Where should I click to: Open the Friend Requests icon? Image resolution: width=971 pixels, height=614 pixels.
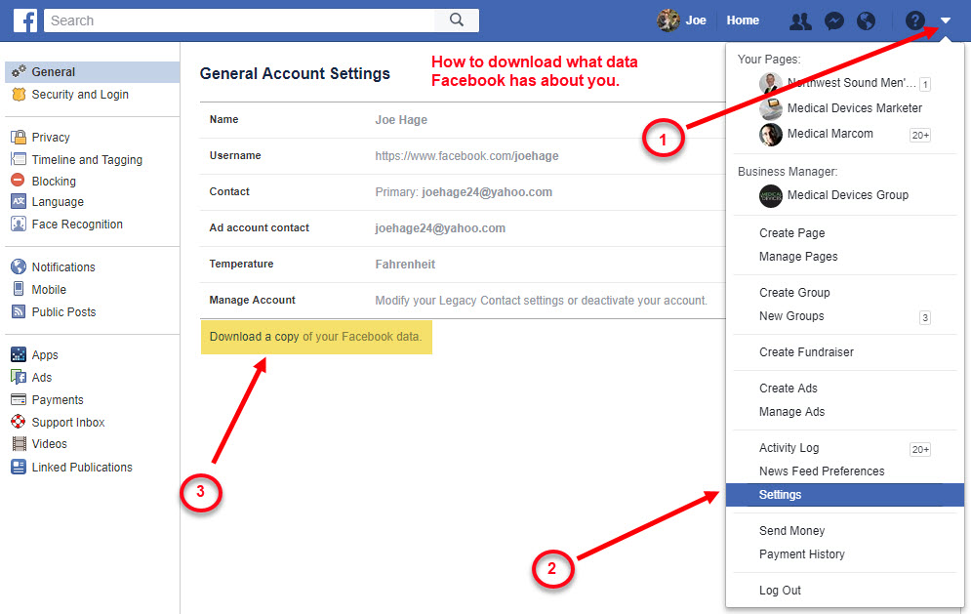pyautogui.click(x=800, y=21)
